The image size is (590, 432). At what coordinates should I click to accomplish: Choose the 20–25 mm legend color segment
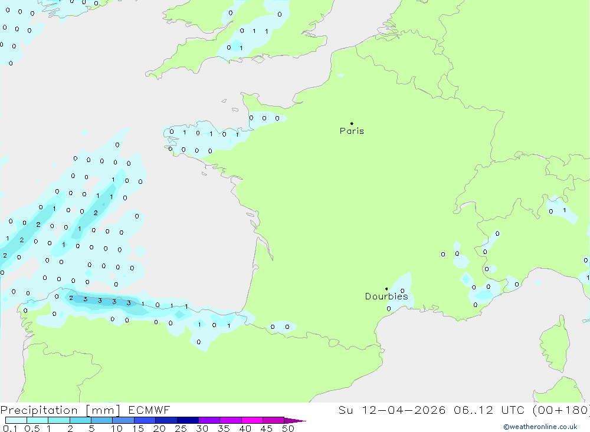coord(166,420)
